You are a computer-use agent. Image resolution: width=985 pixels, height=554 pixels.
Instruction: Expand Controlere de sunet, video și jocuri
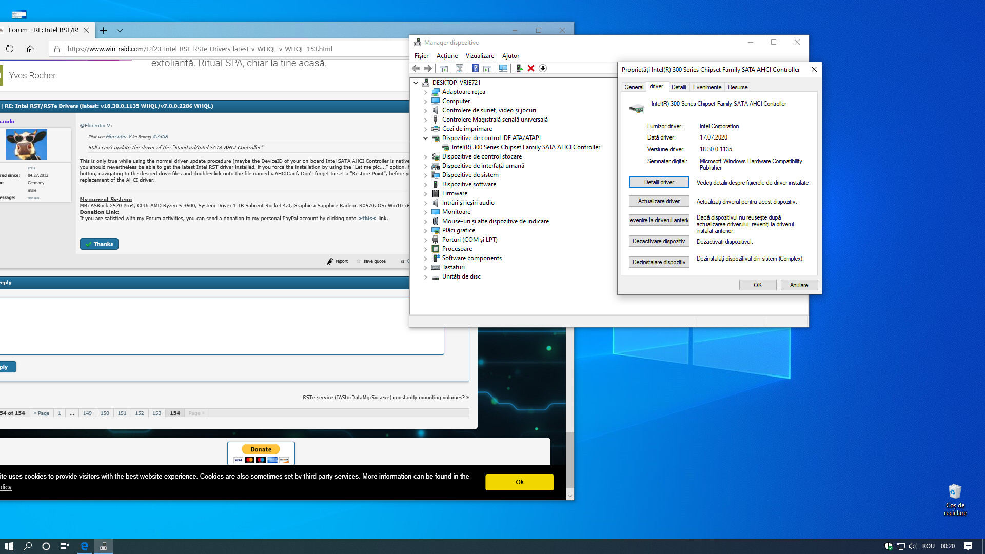click(x=425, y=111)
